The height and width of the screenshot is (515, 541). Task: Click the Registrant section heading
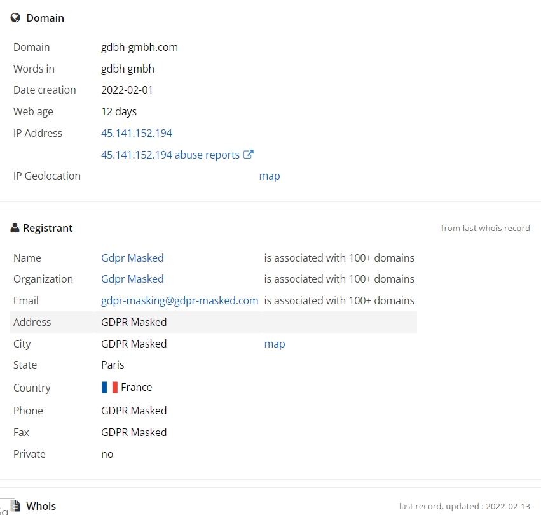[48, 228]
